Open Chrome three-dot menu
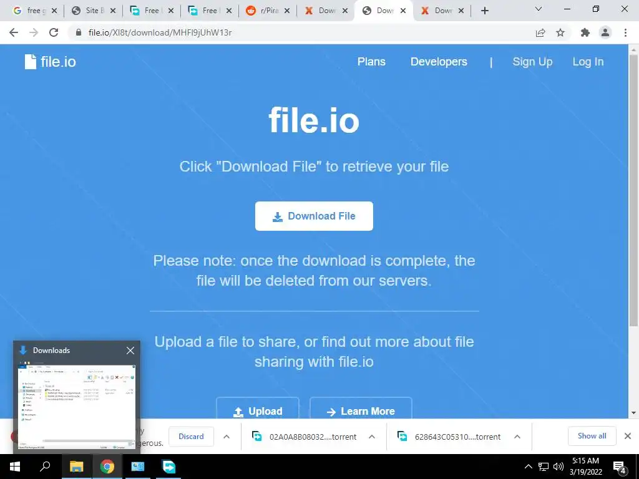Screen dimensions: 639x479 [x=625, y=32]
